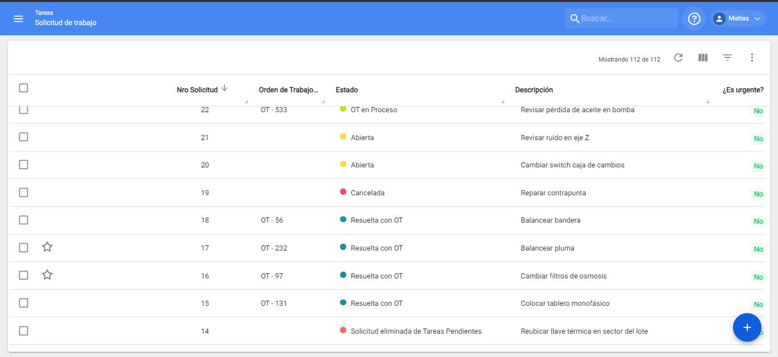Open the filter list icon
The height and width of the screenshot is (357, 778).
[x=727, y=58]
